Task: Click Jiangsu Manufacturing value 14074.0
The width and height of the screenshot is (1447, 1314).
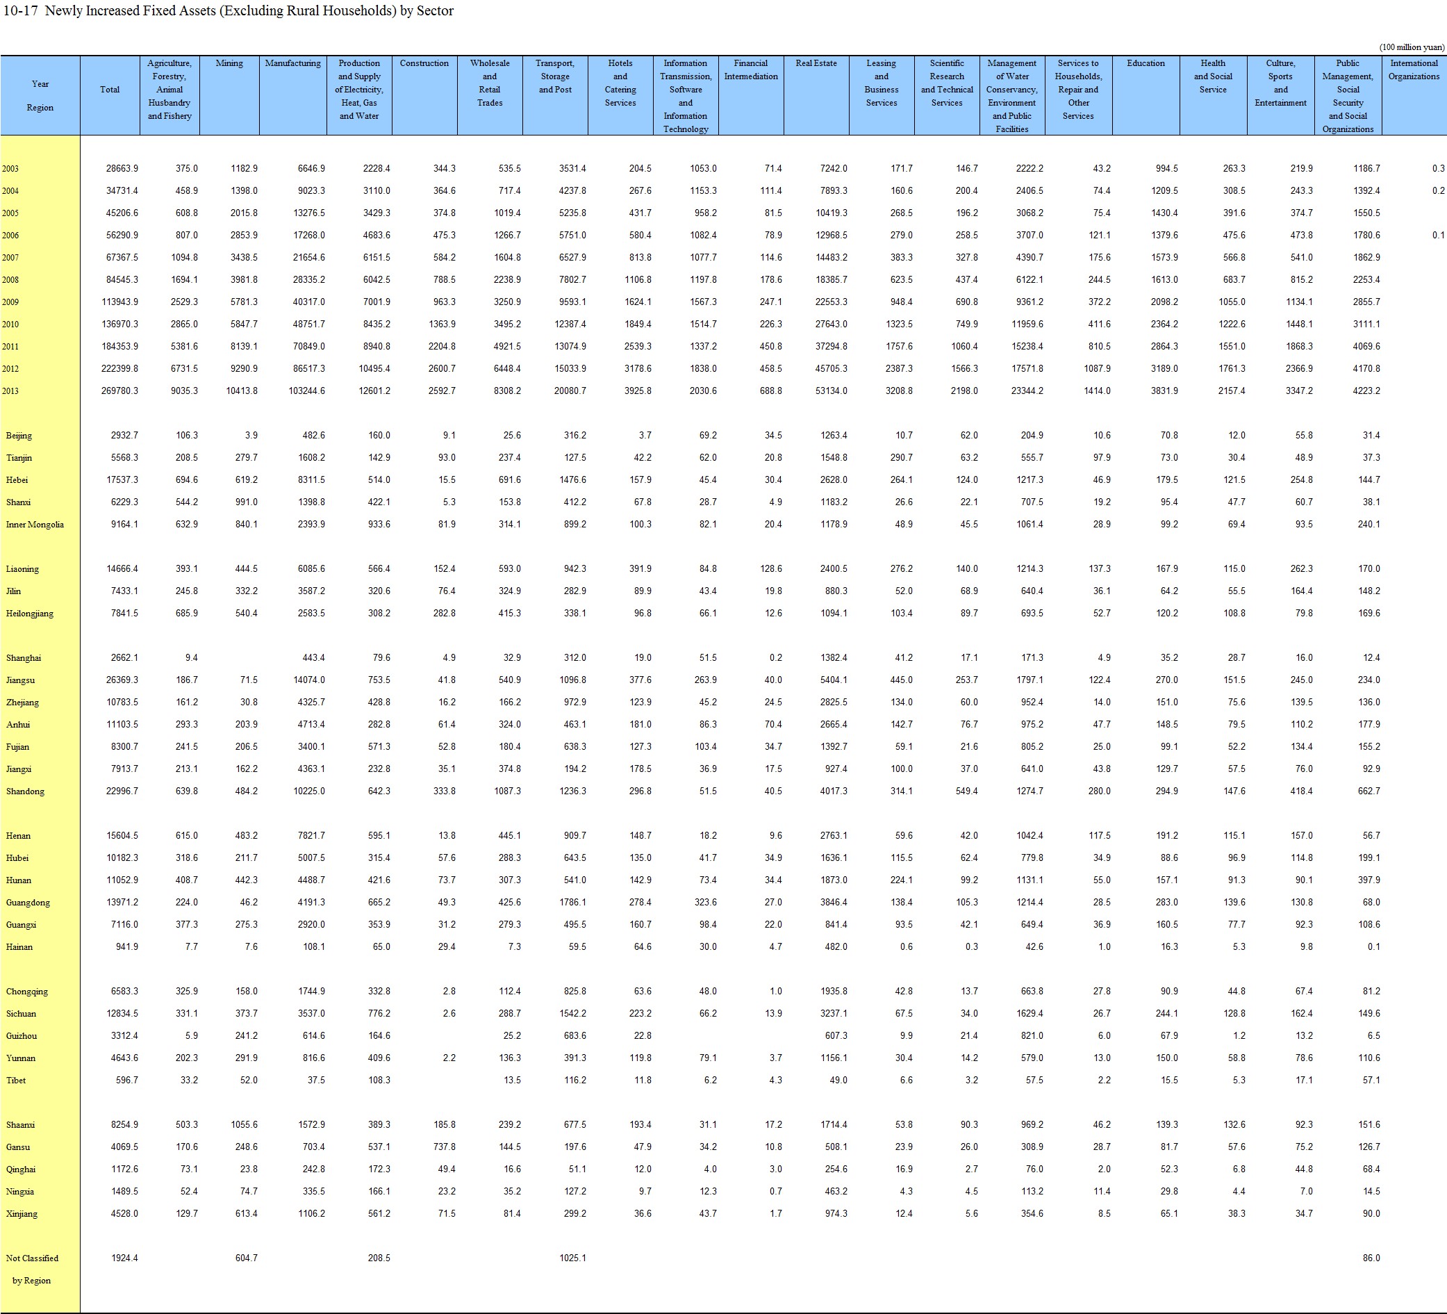Action: 308,681
